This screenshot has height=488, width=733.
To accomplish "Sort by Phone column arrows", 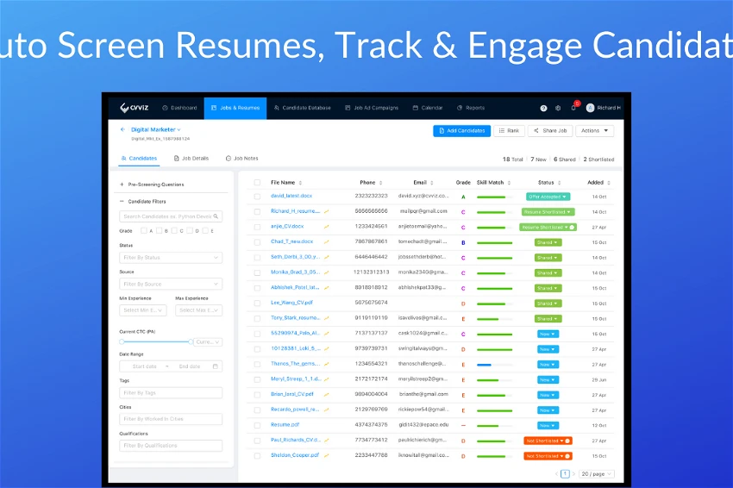I will point(380,183).
